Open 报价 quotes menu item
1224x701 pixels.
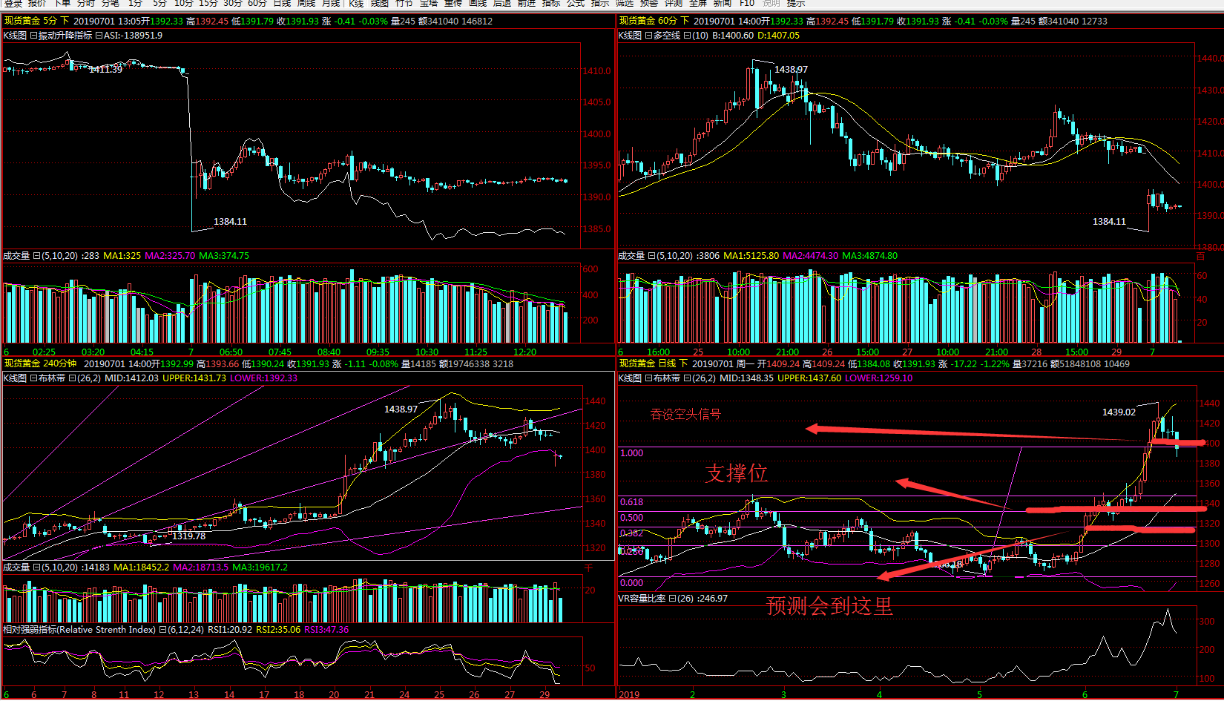coord(37,3)
